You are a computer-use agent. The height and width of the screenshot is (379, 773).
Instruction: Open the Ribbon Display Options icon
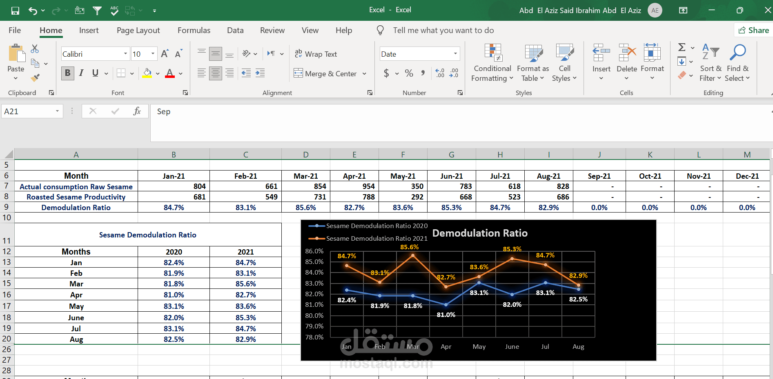pyautogui.click(x=683, y=11)
